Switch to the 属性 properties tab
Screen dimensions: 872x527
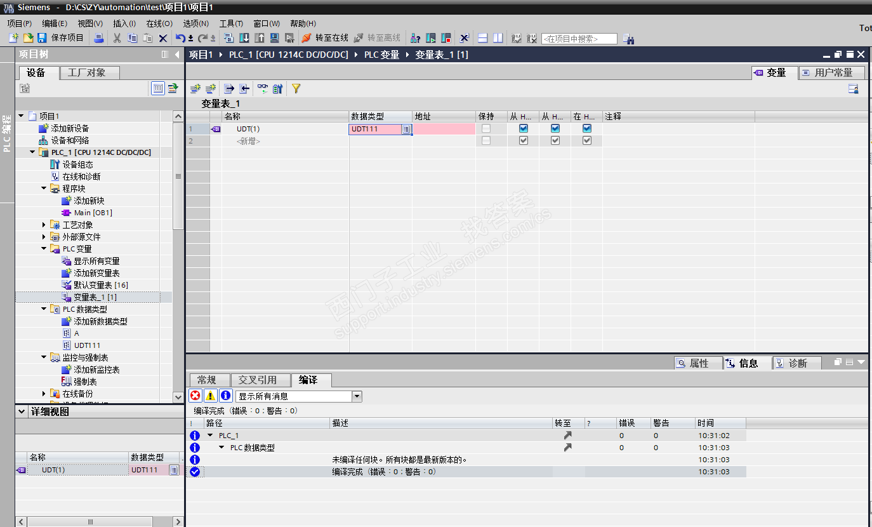pos(698,363)
